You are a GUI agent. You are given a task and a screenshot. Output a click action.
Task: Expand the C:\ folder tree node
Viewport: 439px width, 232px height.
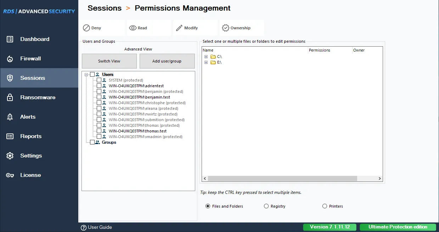pos(206,56)
